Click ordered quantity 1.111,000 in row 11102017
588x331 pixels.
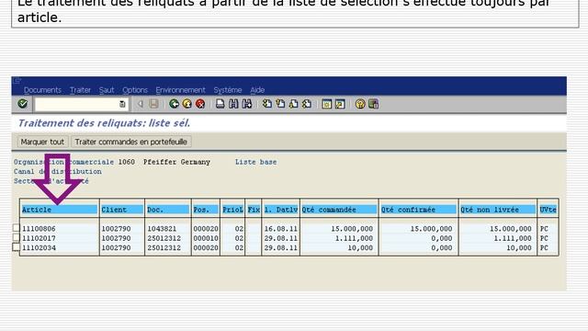354,238
